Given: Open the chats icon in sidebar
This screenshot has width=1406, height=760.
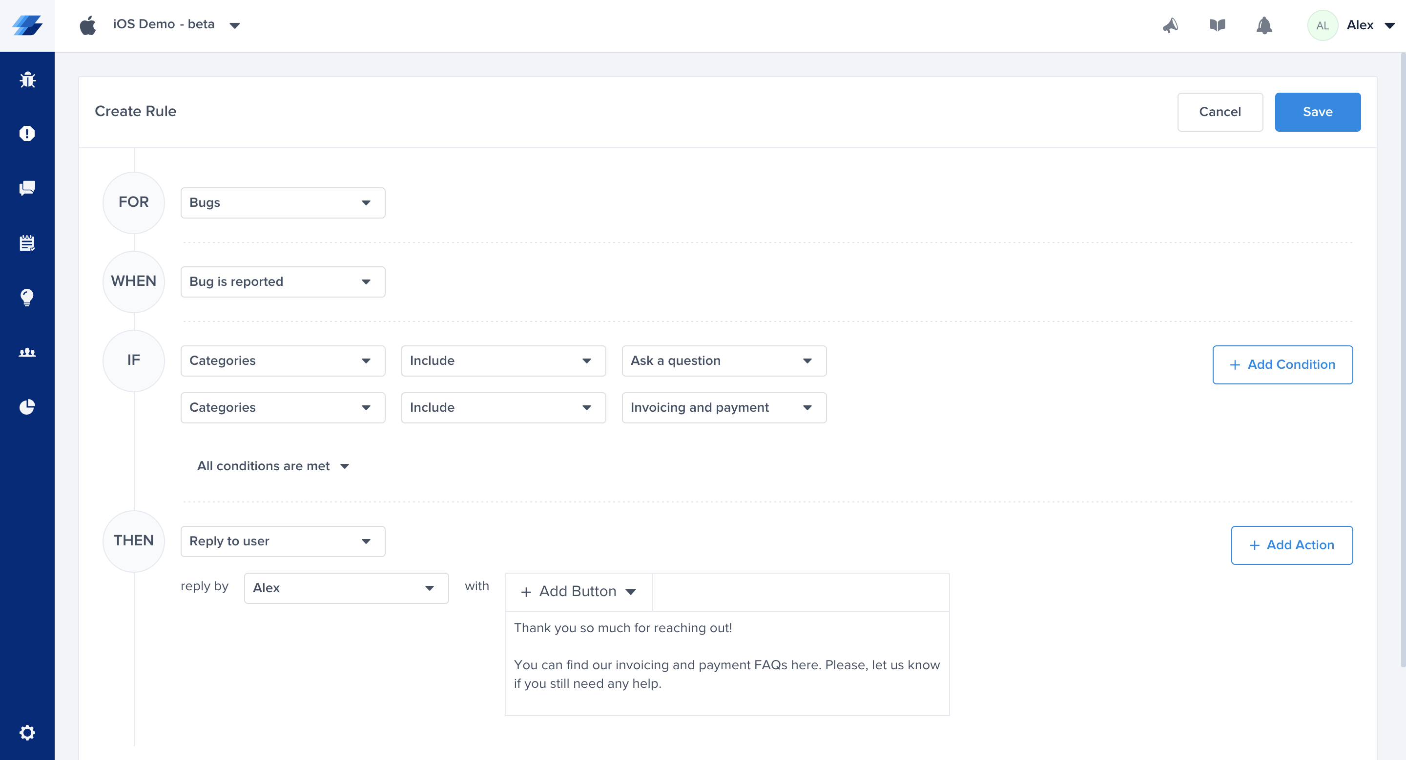Looking at the screenshot, I should point(27,188).
